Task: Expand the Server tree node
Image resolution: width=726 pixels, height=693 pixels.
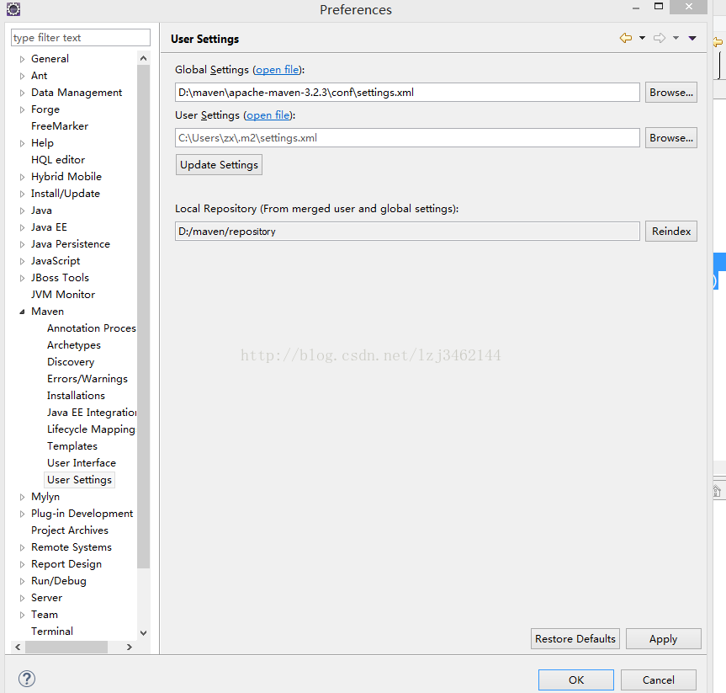Action: pyautogui.click(x=22, y=598)
